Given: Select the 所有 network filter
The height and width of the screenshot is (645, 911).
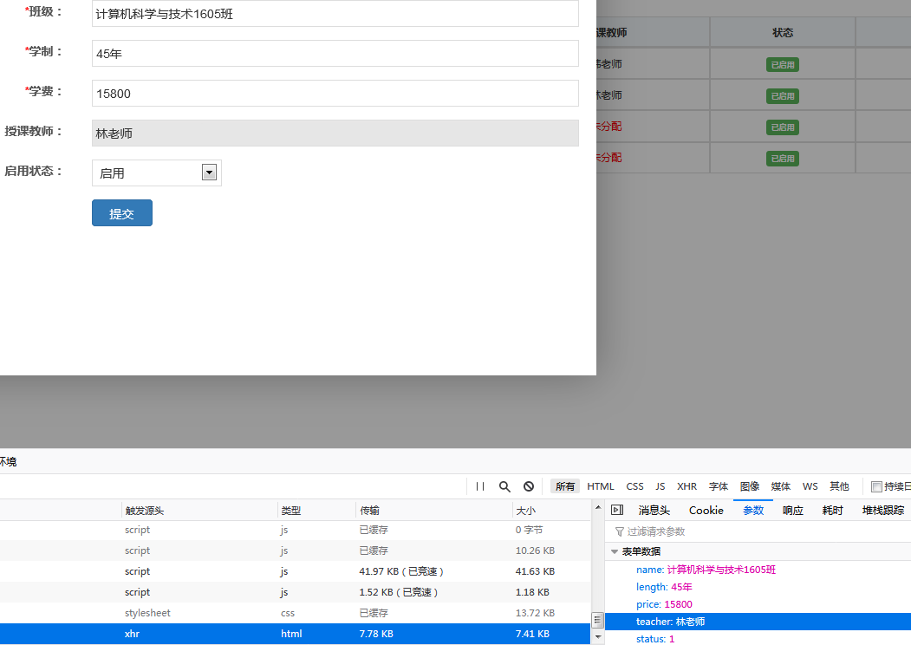Looking at the screenshot, I should 565,486.
